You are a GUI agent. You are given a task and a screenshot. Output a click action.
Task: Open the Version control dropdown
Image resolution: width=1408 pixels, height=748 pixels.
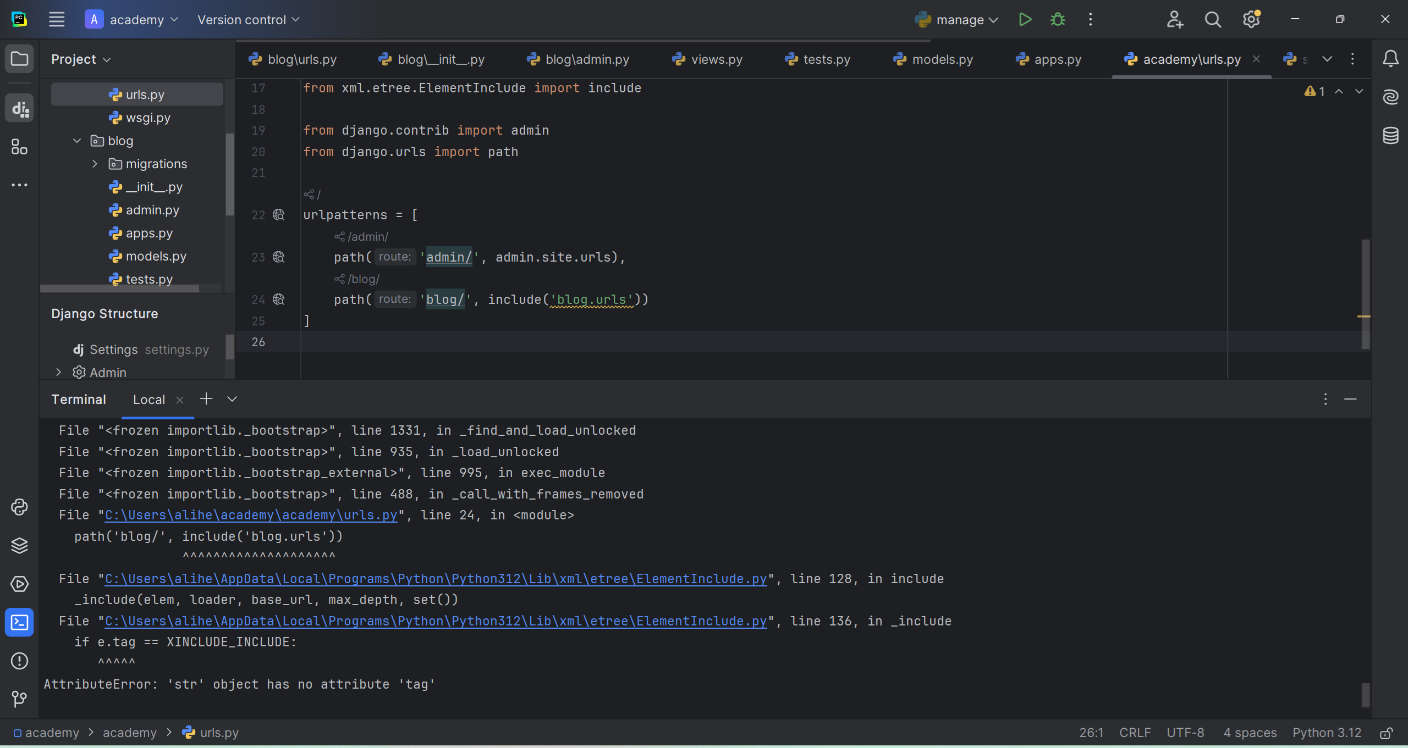pyautogui.click(x=249, y=20)
